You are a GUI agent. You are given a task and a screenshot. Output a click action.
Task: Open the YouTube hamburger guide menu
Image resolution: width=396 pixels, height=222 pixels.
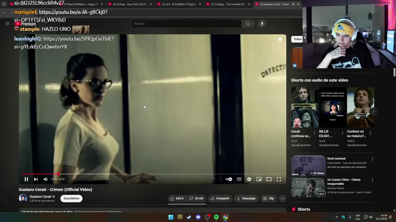7,23
